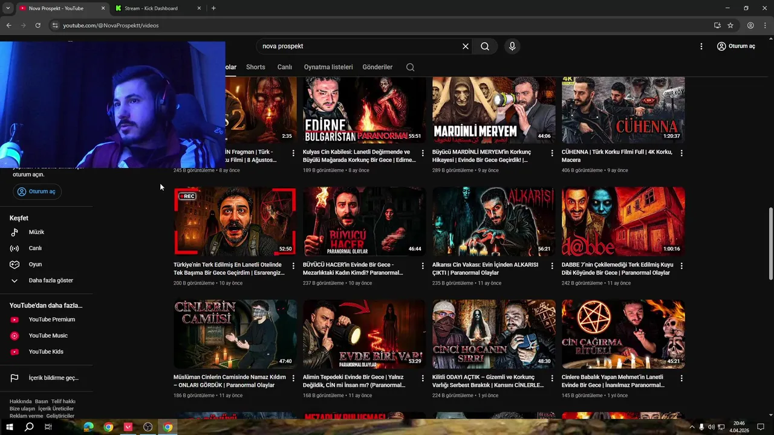Open more options for Kilitli ODAYI AÇTIK video
The image size is (774, 435).
pyautogui.click(x=552, y=378)
